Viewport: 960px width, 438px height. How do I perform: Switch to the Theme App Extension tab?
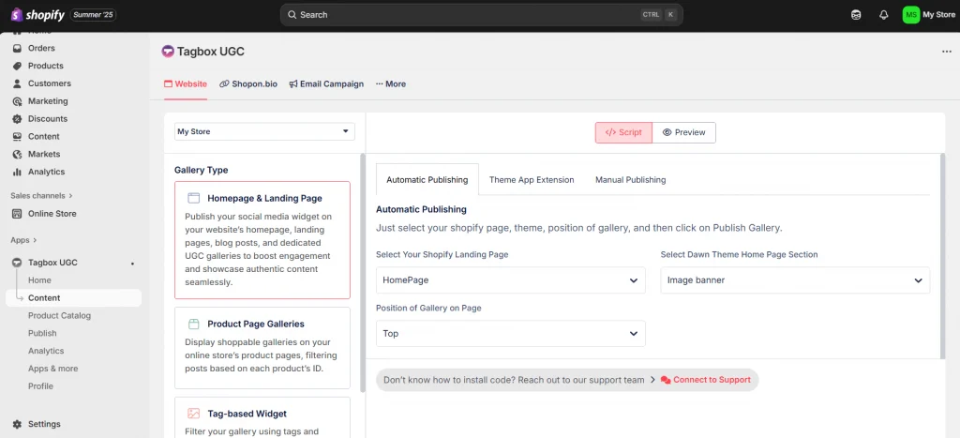click(532, 179)
